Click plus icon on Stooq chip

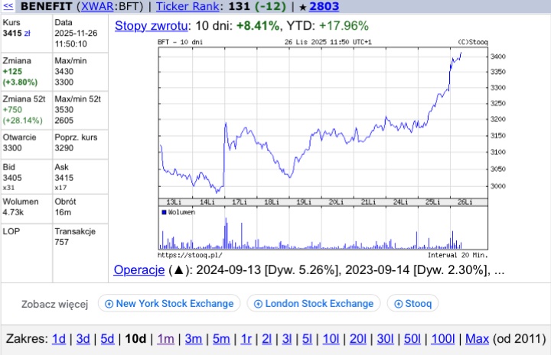click(x=398, y=304)
